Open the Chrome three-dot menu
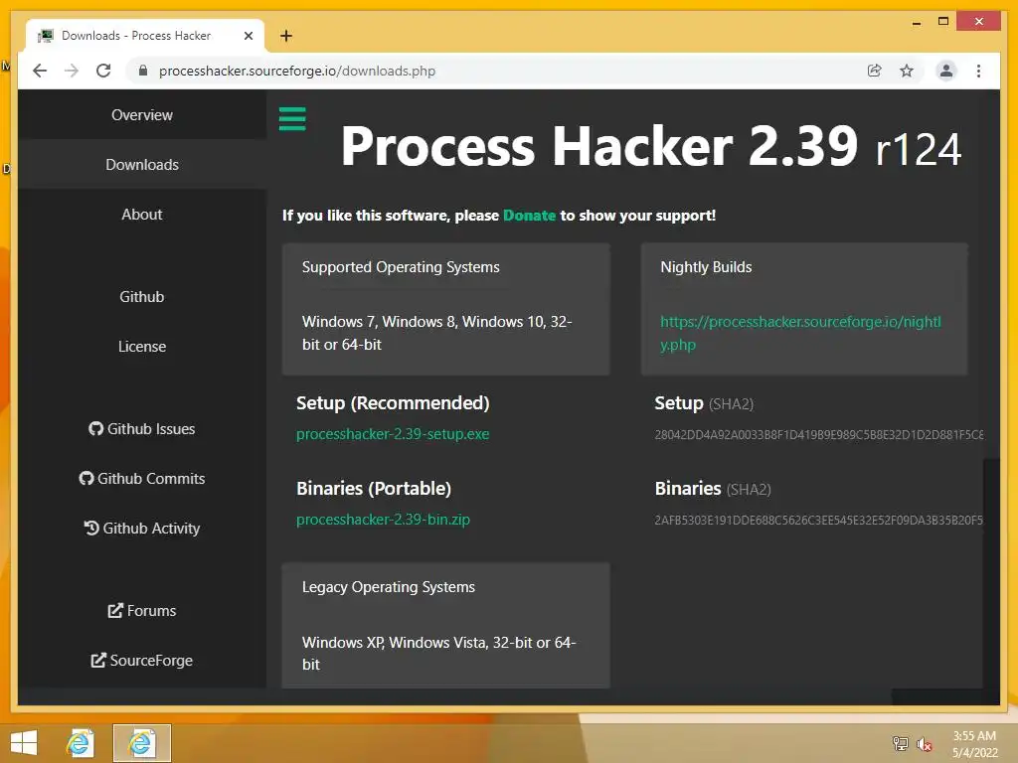Screen dimensions: 1018x763 coord(978,71)
